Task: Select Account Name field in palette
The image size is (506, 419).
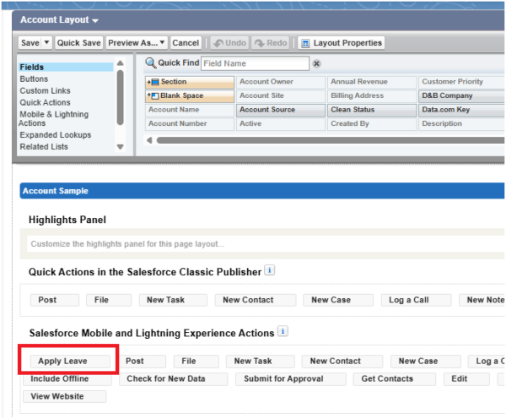Action: tap(190, 110)
